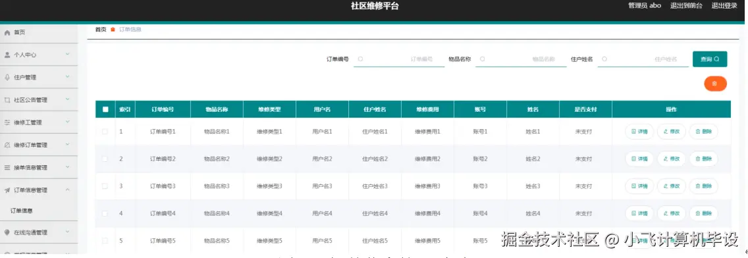Focus the 订单编号 search input

tap(399, 59)
